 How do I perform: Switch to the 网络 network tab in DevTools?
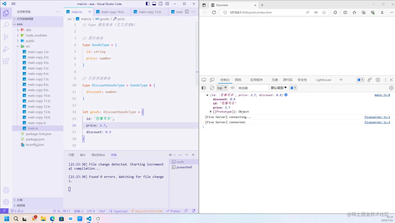[238, 80]
